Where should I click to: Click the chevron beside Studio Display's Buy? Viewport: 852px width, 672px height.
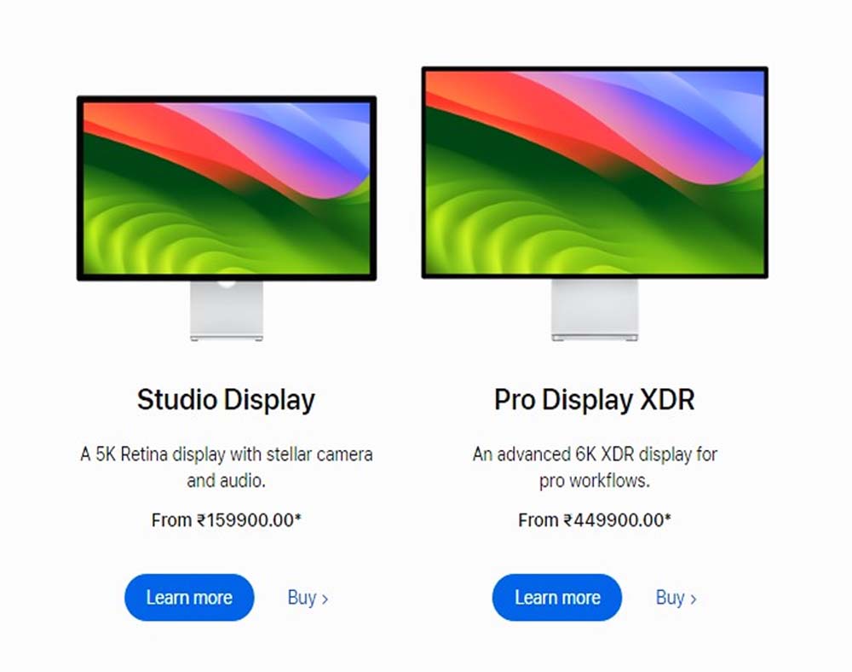tap(325, 600)
